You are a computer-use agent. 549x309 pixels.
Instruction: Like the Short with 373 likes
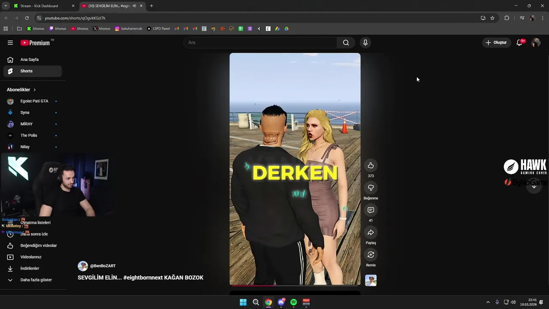371,166
